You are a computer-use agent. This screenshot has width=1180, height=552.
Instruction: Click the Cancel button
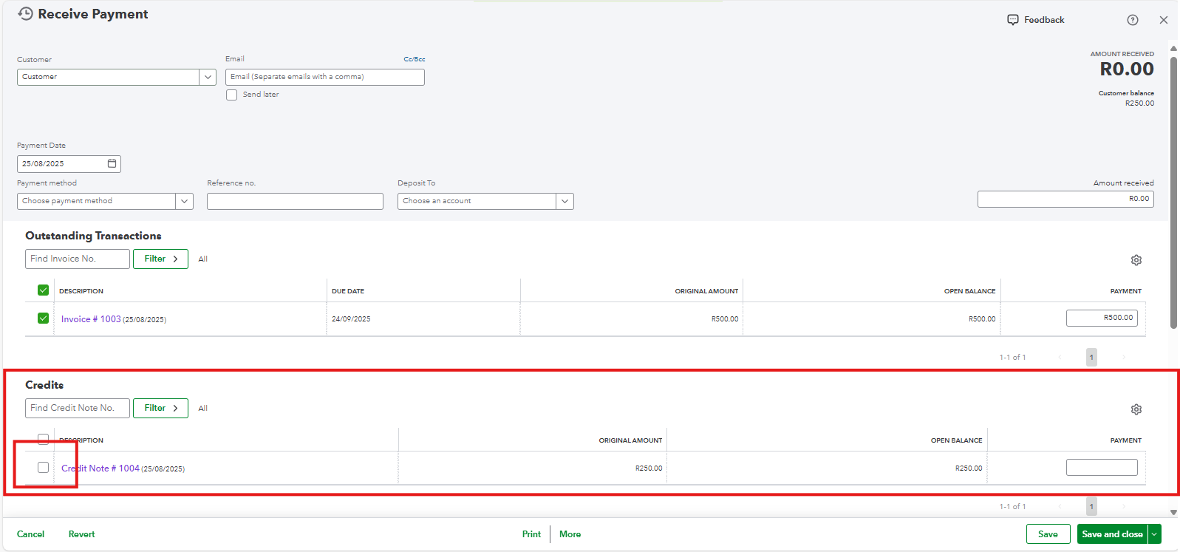(31, 534)
